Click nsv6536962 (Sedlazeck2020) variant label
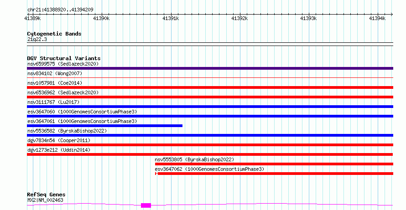Viewport: 406px width, 210px height. pos(63,92)
